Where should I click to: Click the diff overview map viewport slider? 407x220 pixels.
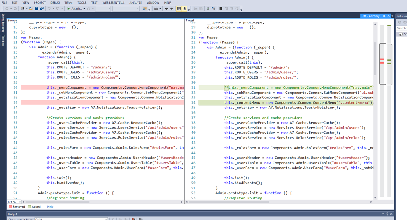386,64
